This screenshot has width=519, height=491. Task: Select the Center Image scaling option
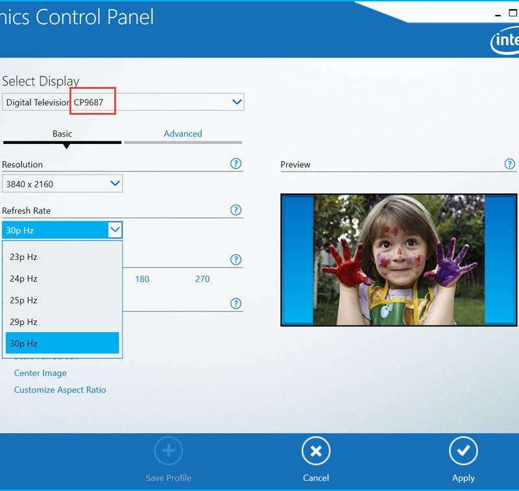click(x=40, y=373)
